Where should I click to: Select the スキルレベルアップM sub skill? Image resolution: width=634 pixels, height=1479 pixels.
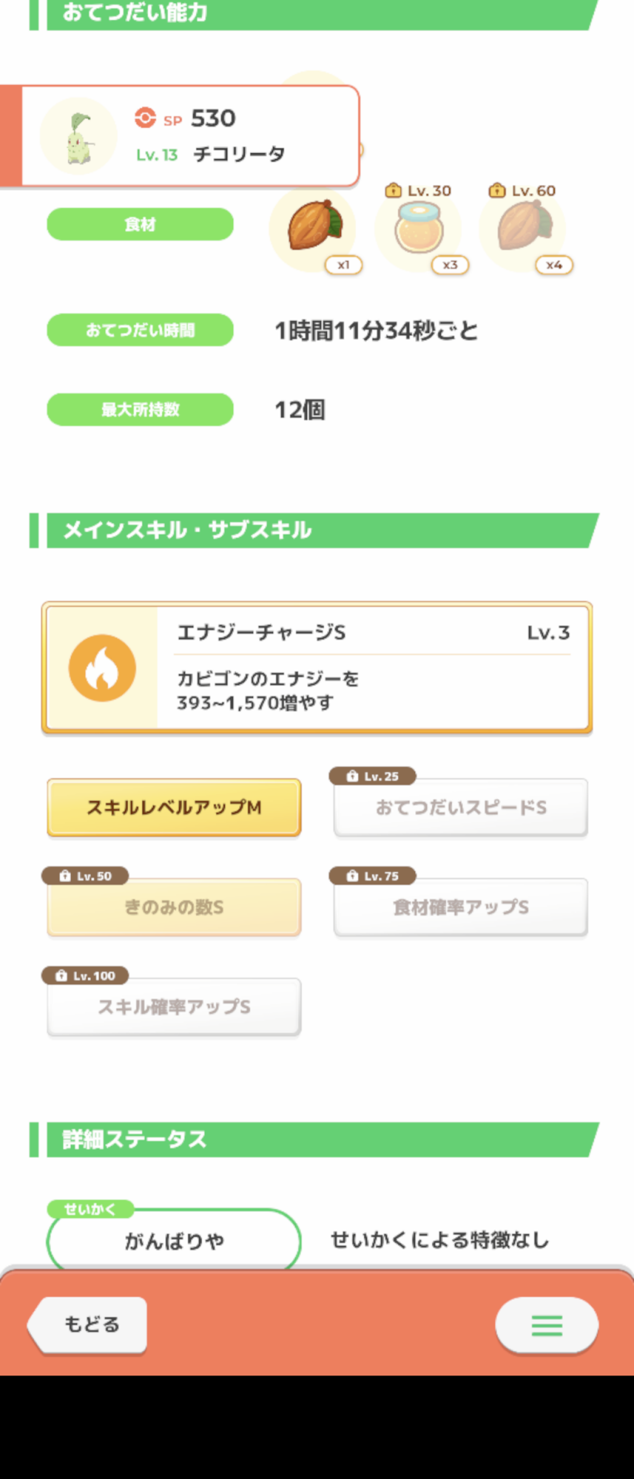(x=174, y=808)
